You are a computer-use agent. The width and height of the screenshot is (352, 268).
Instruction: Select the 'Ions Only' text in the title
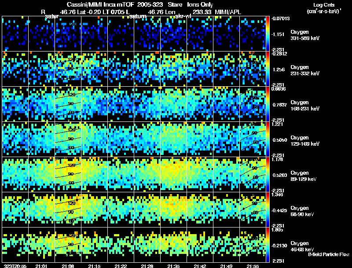coord(200,5)
